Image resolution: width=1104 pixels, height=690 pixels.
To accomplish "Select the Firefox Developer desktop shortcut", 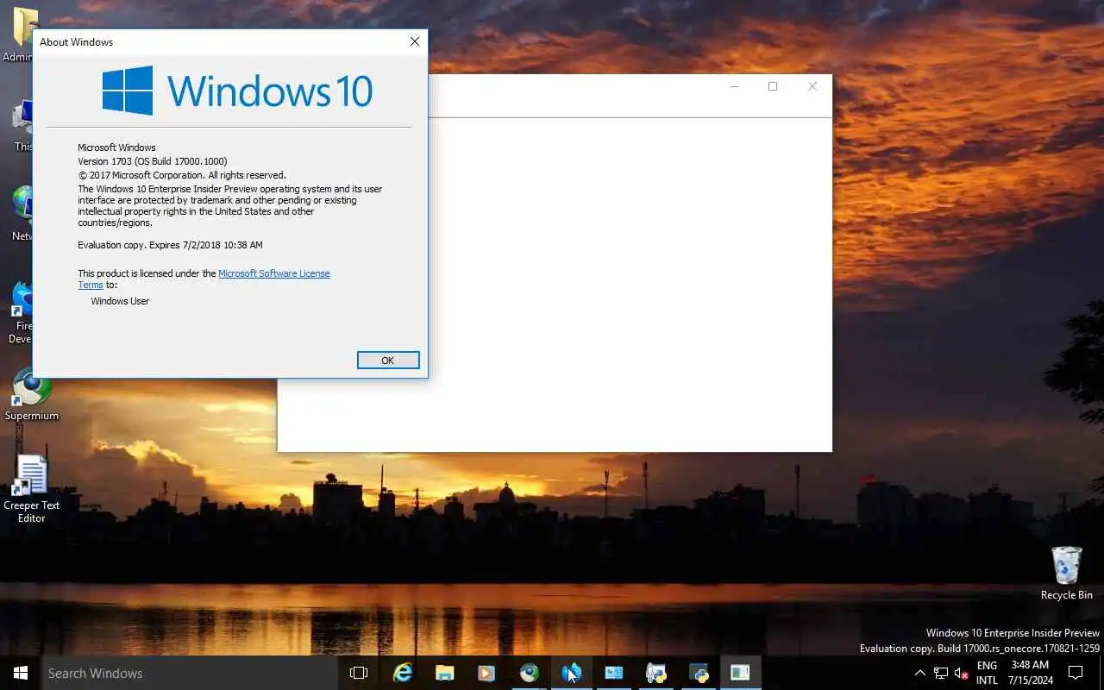I will [22, 312].
